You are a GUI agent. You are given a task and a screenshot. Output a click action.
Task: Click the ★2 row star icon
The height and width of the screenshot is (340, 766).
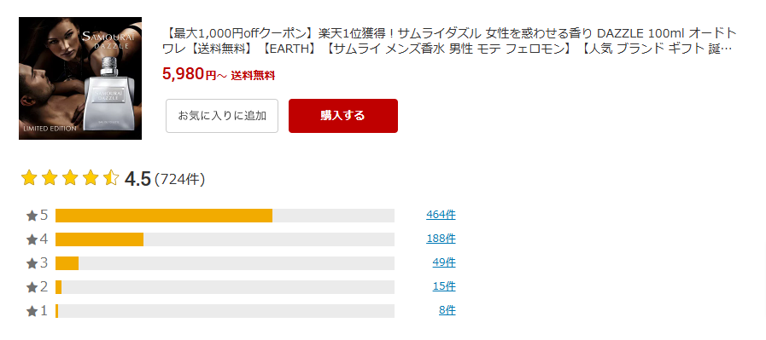[32, 287]
